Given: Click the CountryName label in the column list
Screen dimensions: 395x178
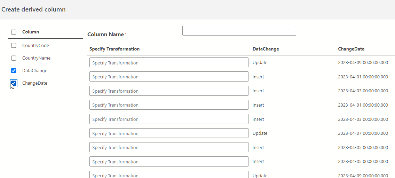Looking at the screenshot, I should (36, 58).
